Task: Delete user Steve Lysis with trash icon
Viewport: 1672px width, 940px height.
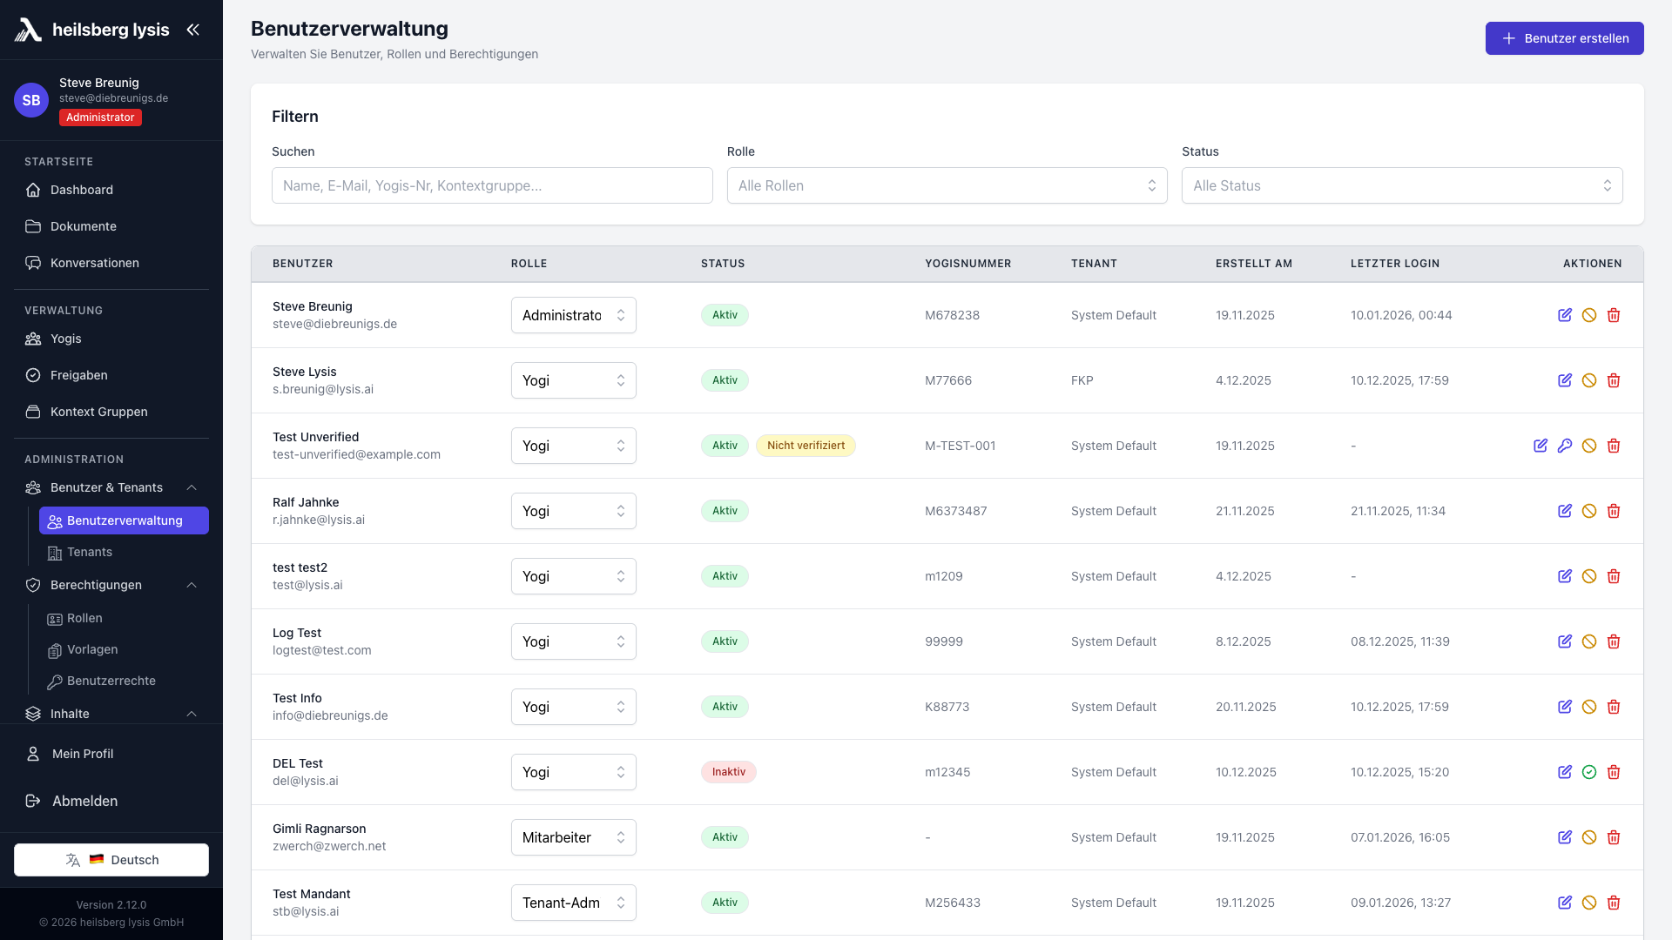Action: 1613,380
